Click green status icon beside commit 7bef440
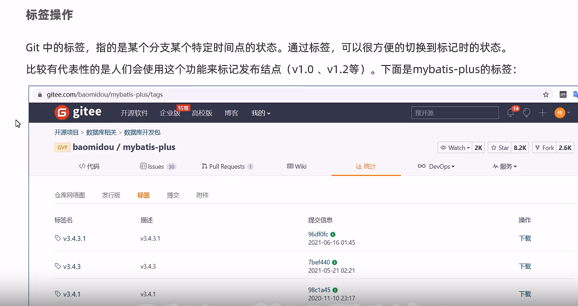Screen dimensions: 578x306 click(x=335, y=262)
